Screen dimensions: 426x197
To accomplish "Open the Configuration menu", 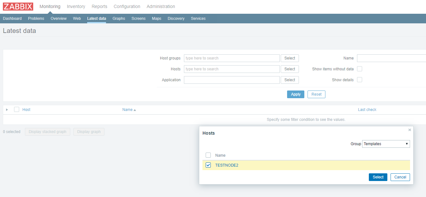I will [127, 6].
